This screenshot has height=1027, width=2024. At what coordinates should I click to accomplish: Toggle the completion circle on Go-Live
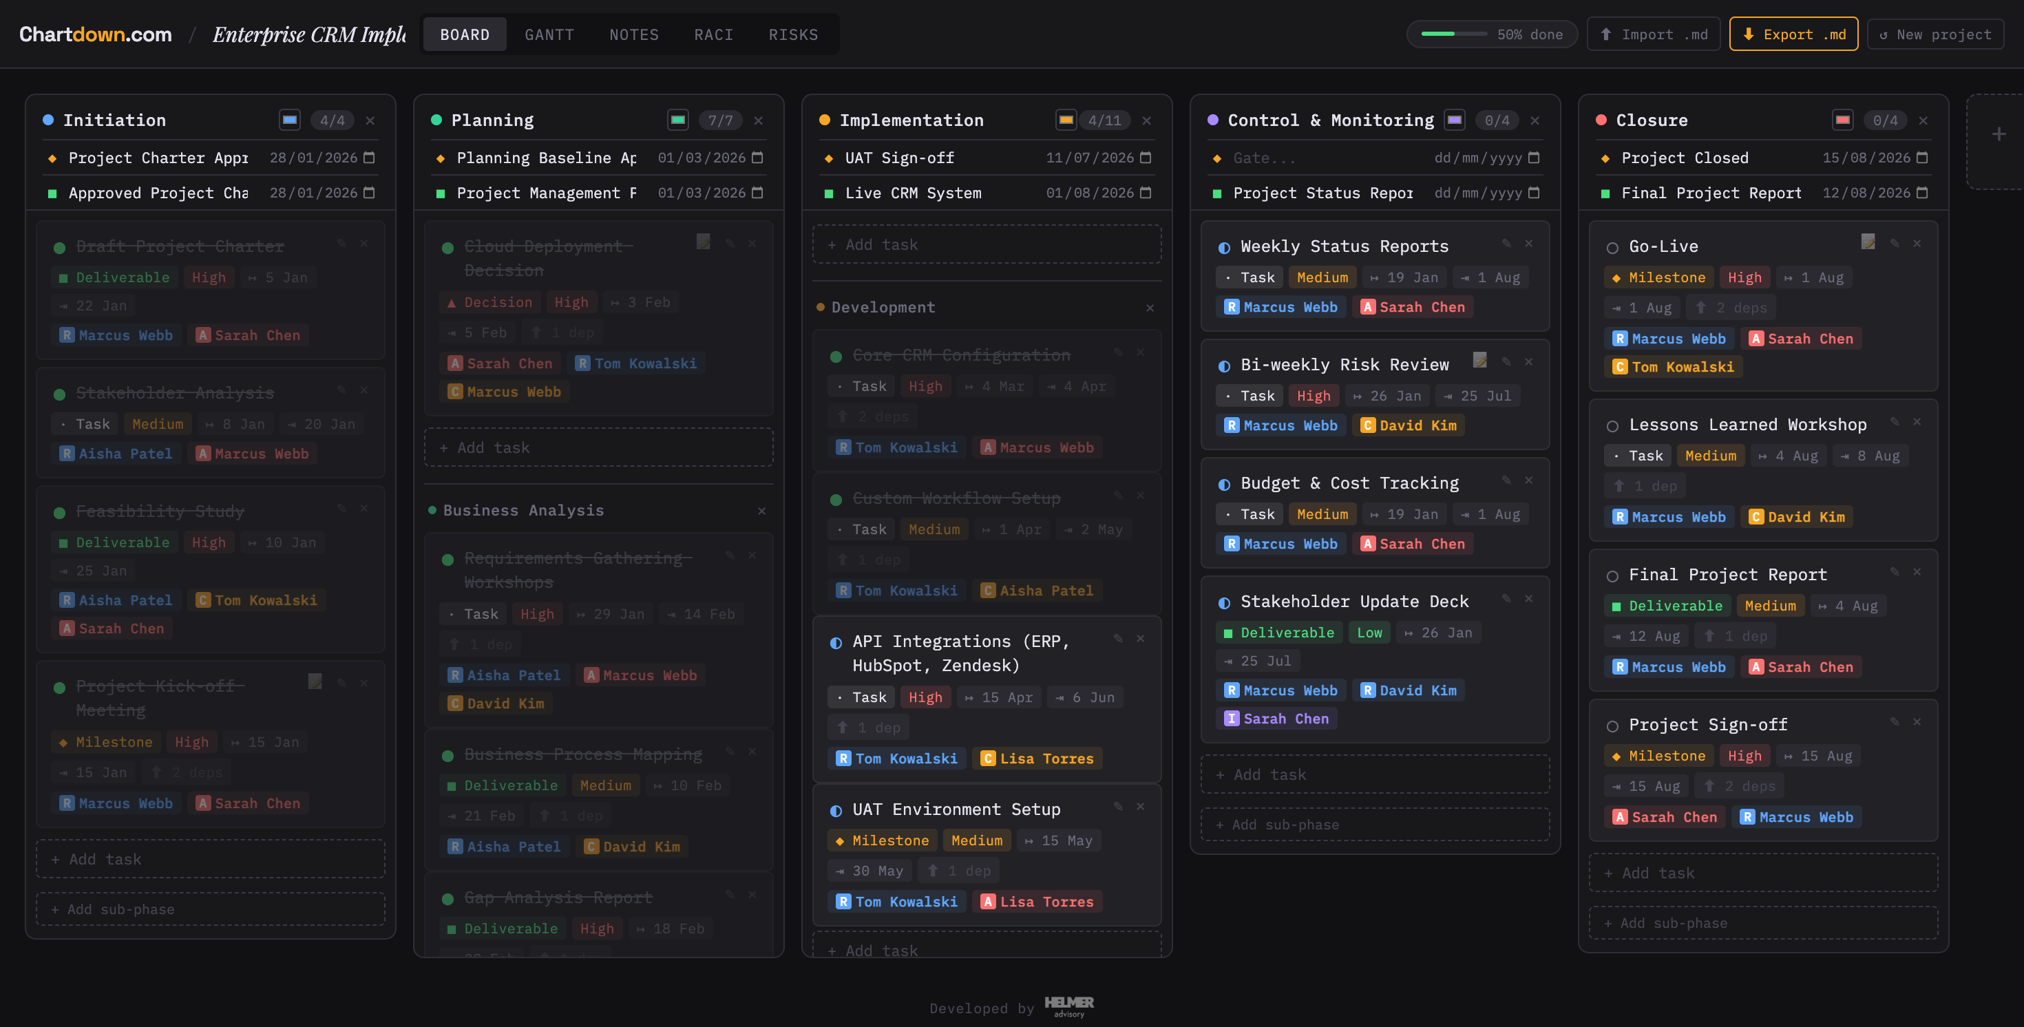1614,246
